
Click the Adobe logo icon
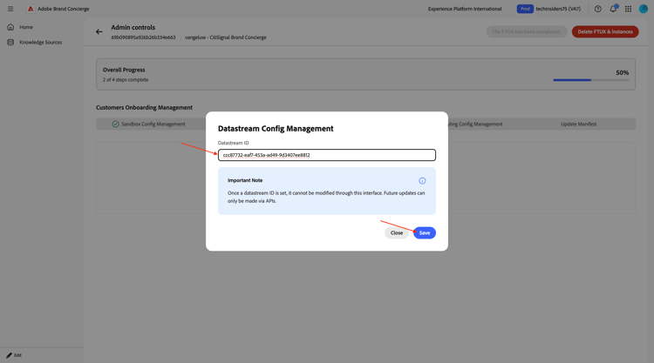click(31, 9)
